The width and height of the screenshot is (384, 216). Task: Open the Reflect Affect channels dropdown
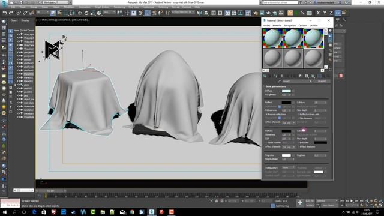tap(289, 122)
